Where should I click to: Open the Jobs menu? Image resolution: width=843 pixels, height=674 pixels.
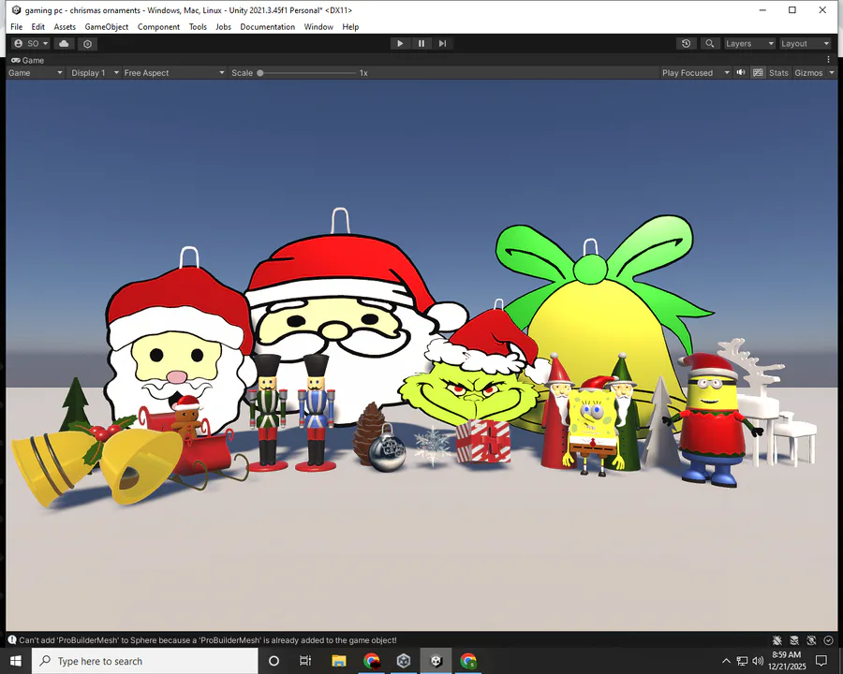223,27
